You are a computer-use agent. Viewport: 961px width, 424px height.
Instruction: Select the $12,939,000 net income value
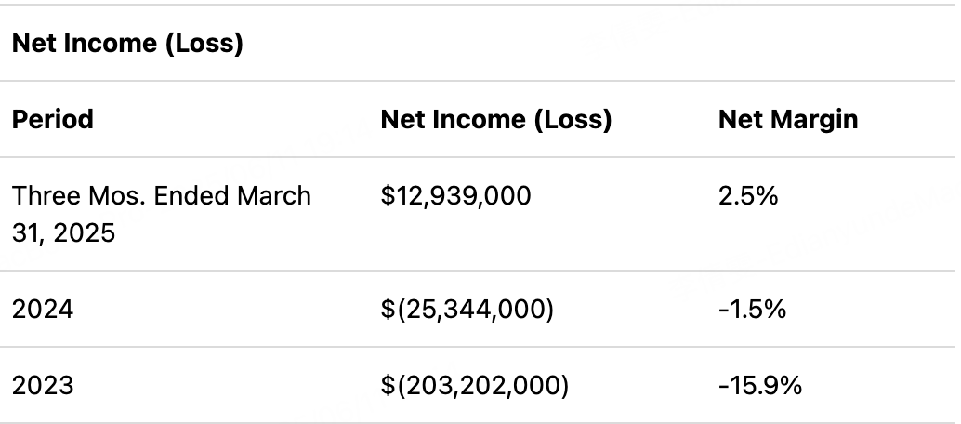(x=455, y=196)
